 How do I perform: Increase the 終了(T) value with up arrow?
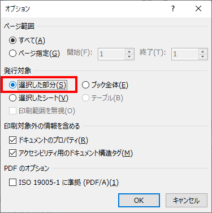[203, 52]
